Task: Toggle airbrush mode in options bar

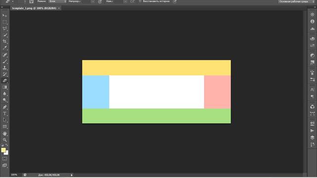Action: click(x=132, y=1)
